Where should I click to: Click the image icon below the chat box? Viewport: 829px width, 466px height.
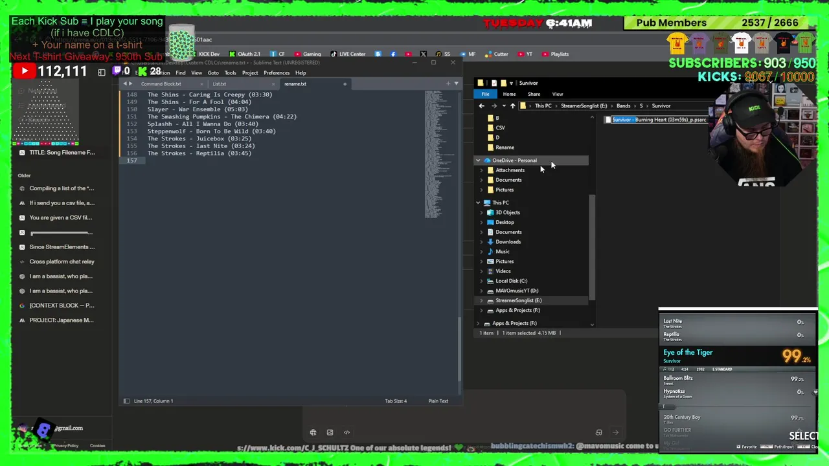(x=330, y=432)
